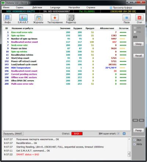Click the red BAD! status indicator
Image resolution: width=147 pixels, height=162 pixels.
coord(77,134)
